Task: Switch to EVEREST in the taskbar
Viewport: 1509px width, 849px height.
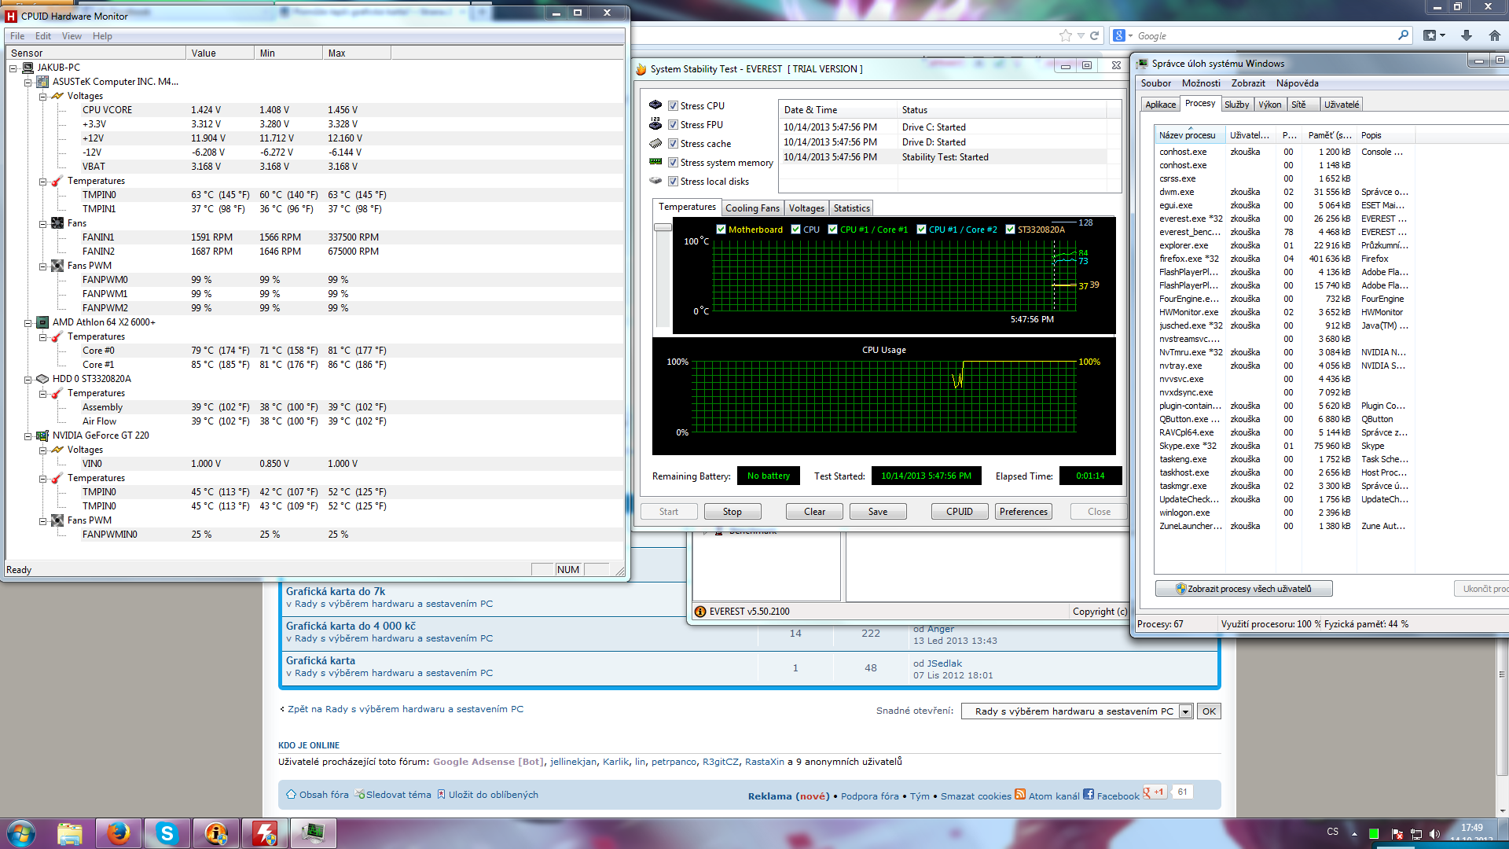Action: tap(216, 833)
